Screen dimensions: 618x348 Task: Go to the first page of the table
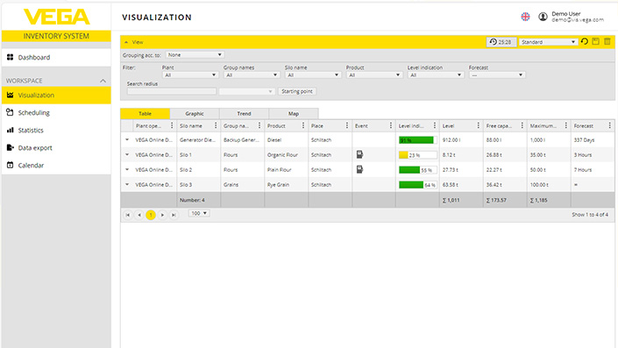(128, 215)
